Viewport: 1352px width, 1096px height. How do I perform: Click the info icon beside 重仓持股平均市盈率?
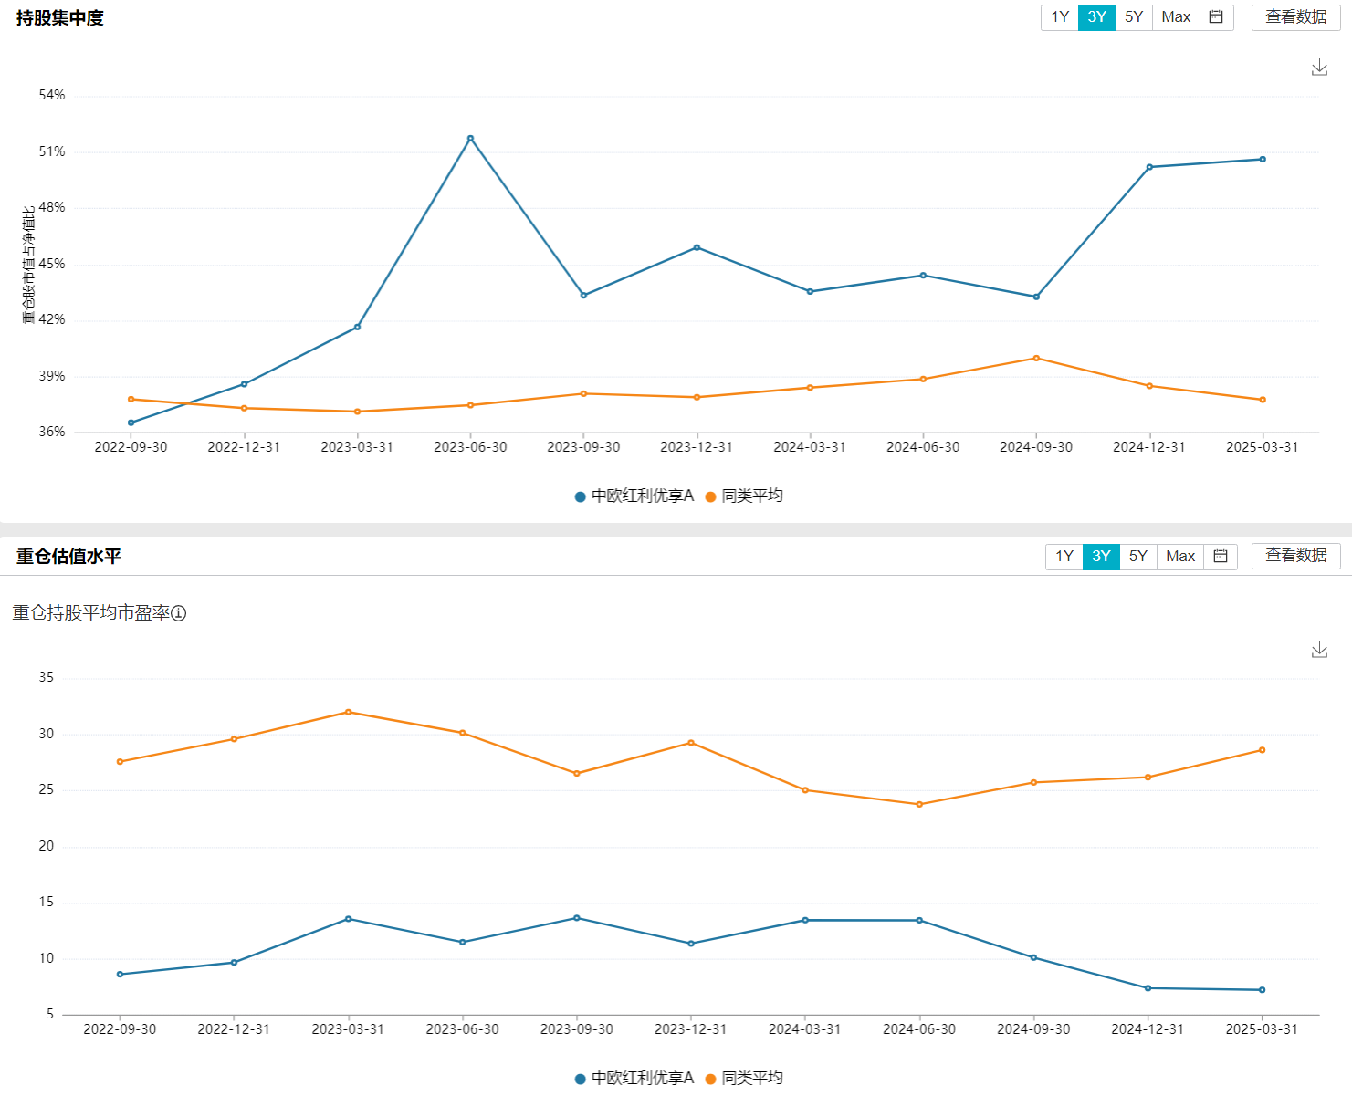tap(179, 613)
